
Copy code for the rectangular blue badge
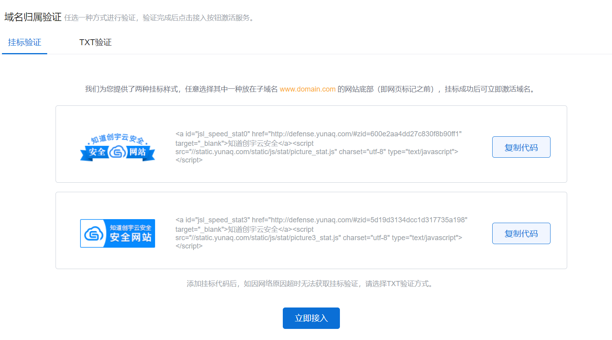tap(521, 233)
